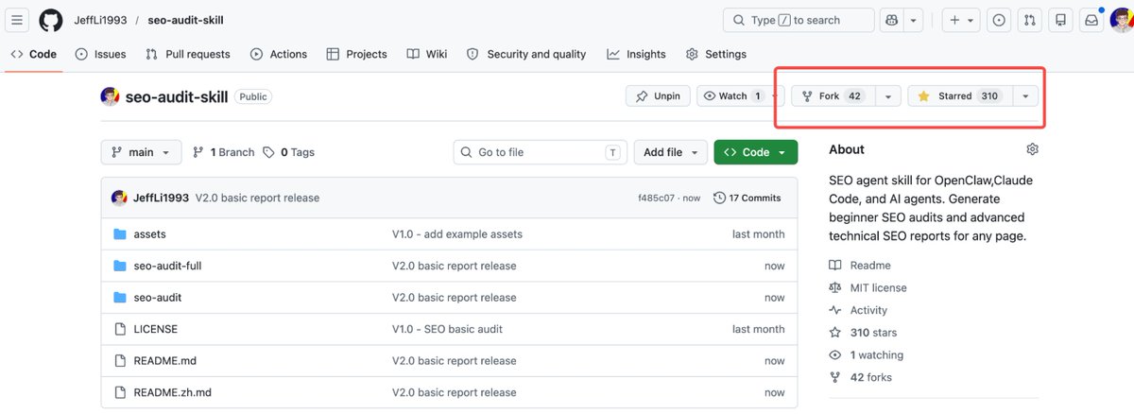Click the Go to file search icon
Screen dimensions: 1134x414
click(x=467, y=152)
